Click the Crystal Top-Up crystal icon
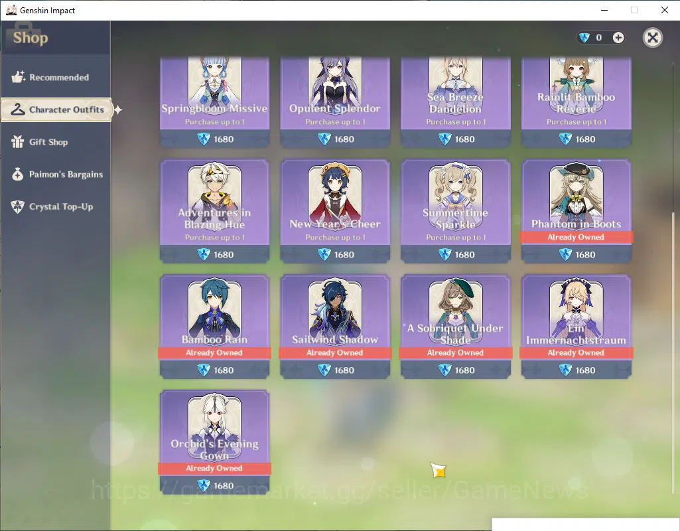Viewport: 680px width, 531px height. (x=17, y=206)
